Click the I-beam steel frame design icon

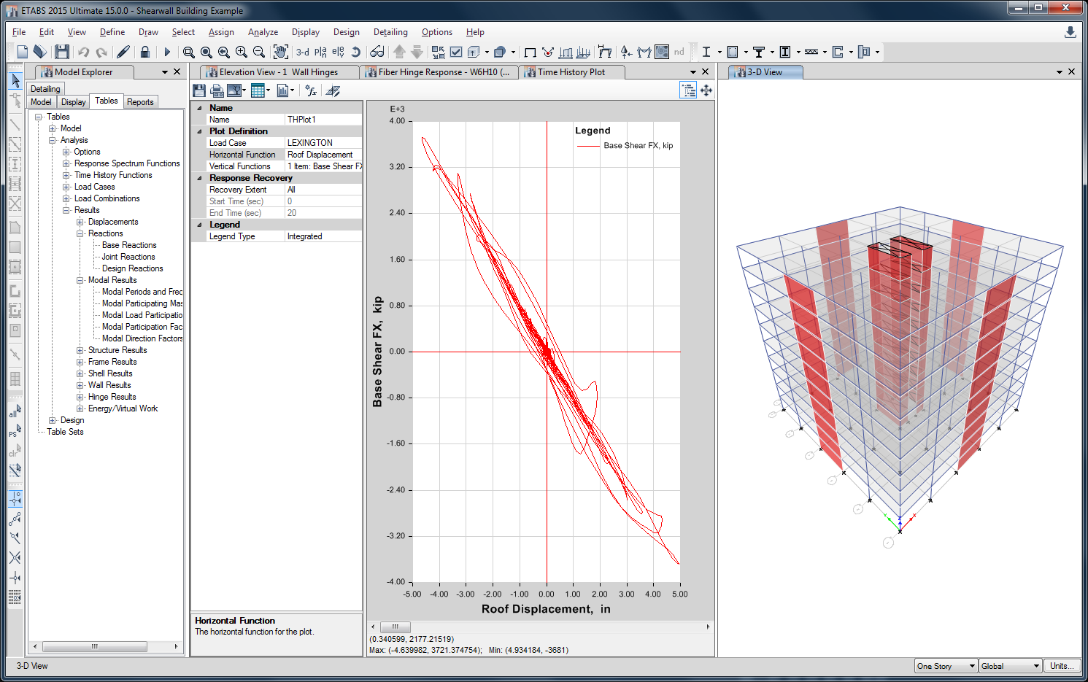[x=706, y=52]
